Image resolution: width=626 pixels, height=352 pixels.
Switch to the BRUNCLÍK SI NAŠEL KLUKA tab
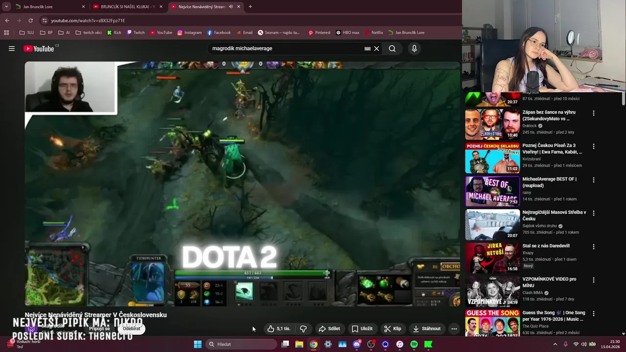(x=128, y=7)
